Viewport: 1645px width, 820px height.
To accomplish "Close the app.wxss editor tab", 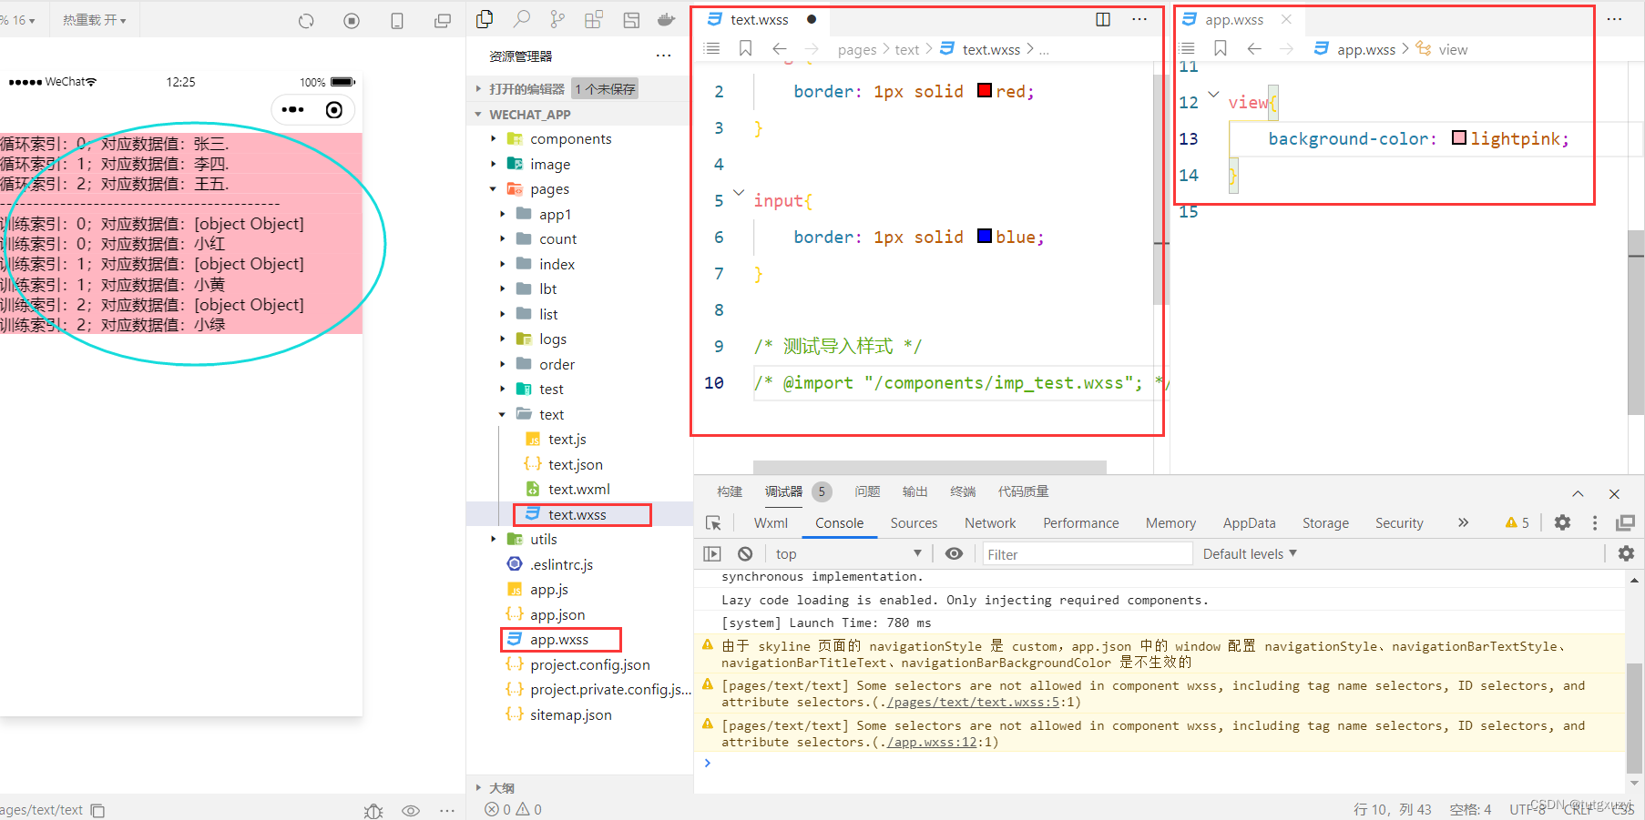I will click(1286, 19).
